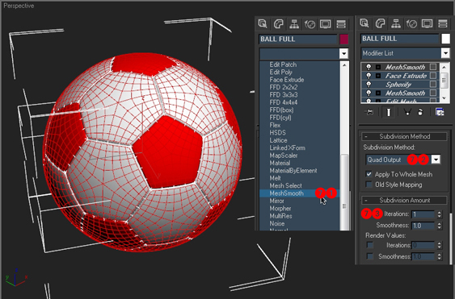The width and height of the screenshot is (455, 299).
Task: Choose FFD 3x3x3 from the modifier list
Action: (x=283, y=94)
